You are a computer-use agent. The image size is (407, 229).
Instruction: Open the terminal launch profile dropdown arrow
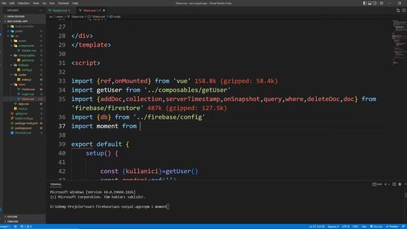pos(389,184)
